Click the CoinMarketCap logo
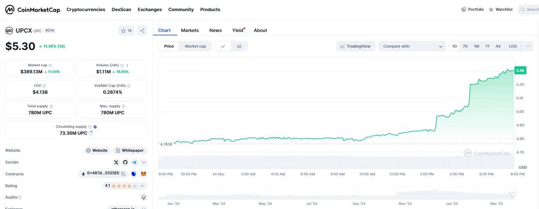The width and height of the screenshot is (539, 209). (32, 9)
